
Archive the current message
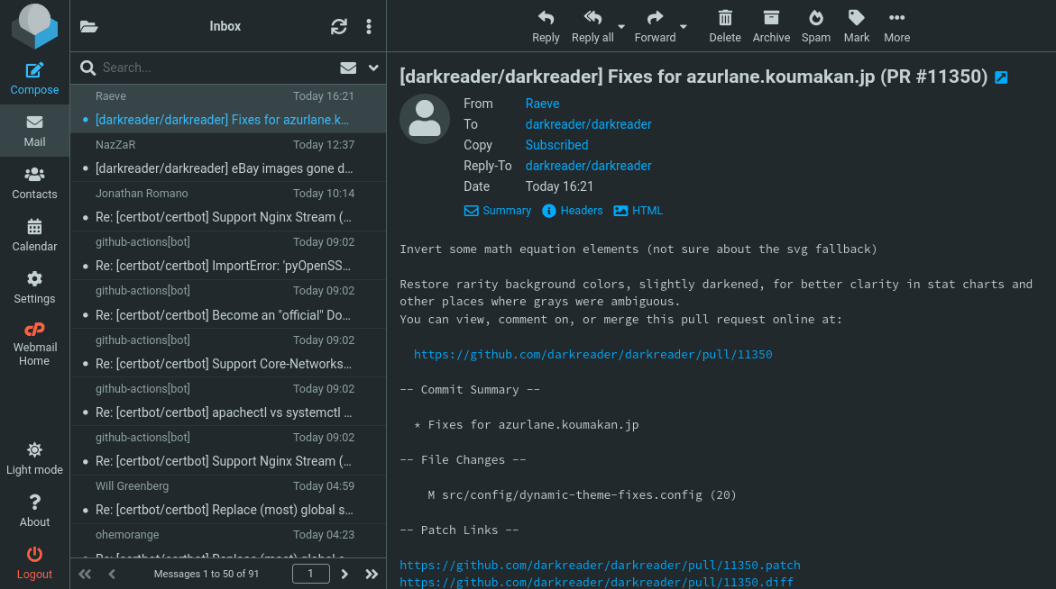tap(771, 26)
